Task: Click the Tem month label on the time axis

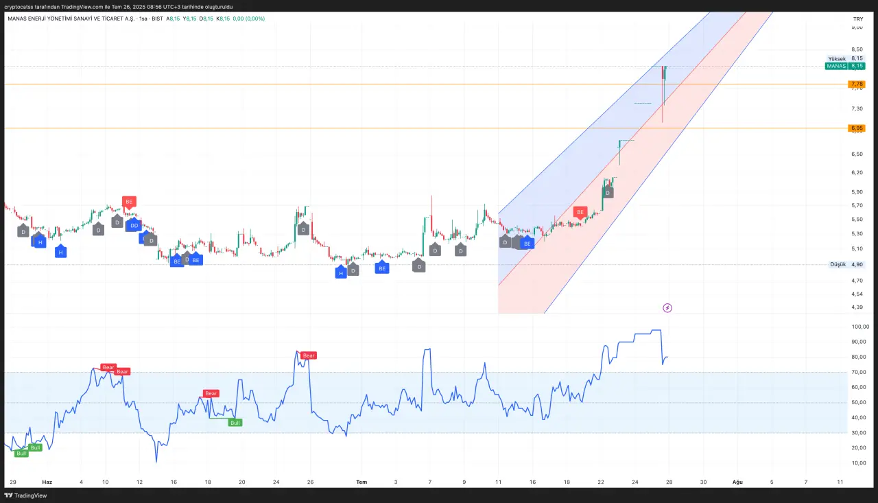Action: 361,482
